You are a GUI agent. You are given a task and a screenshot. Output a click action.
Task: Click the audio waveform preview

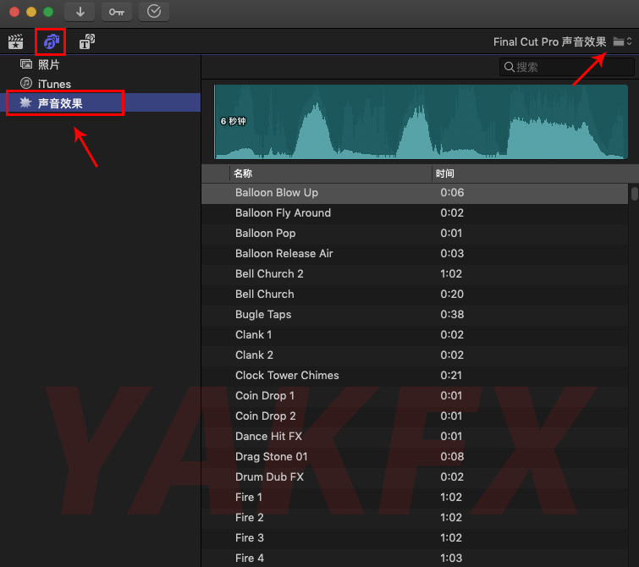421,122
